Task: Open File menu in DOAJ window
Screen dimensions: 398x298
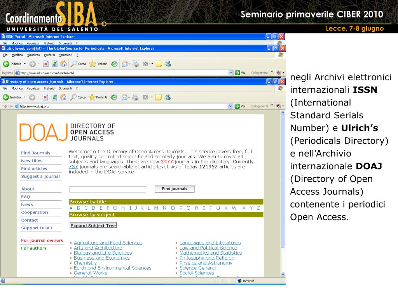Action: 5,88
